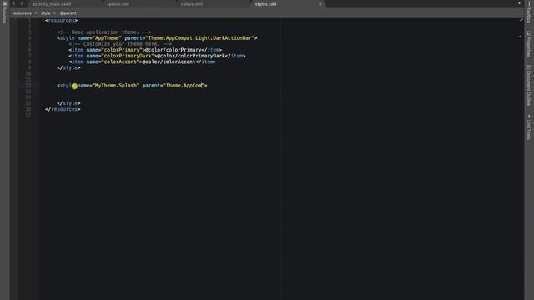Click the closing resources tag
534x300 pixels.
click(63, 109)
